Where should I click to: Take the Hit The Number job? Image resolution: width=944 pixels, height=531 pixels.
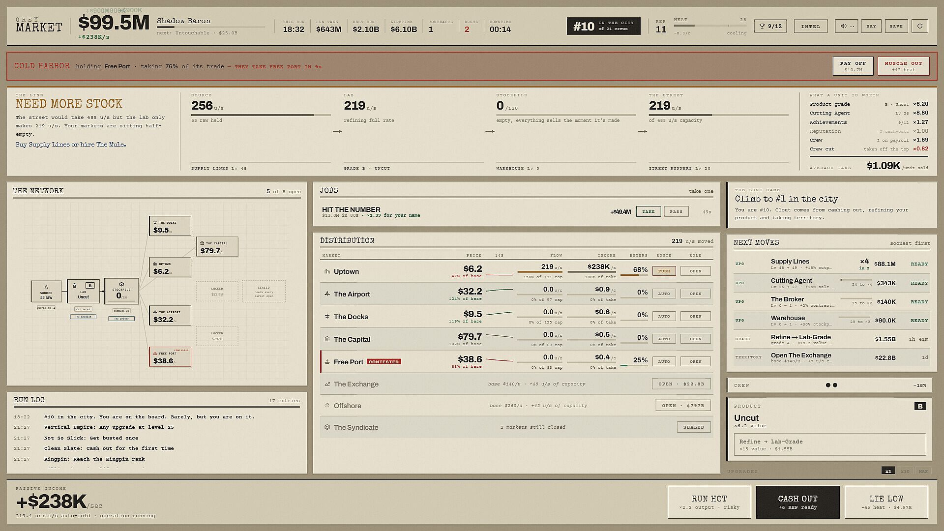tap(648, 211)
